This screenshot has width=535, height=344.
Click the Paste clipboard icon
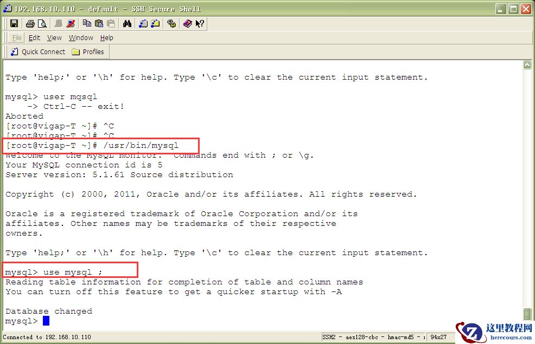[x=99, y=23]
